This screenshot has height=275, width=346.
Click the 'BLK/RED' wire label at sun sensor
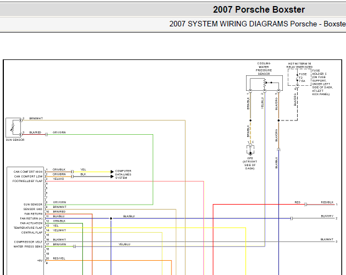[35, 133]
